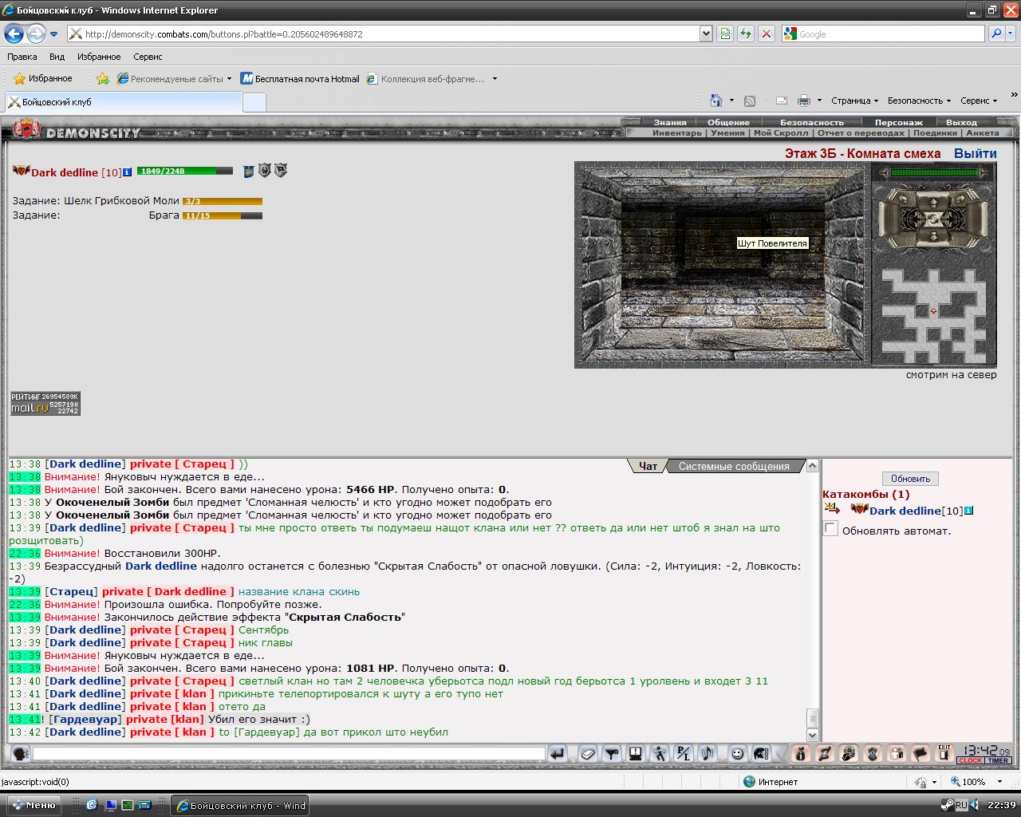Click the EXIT icon in the bottom toolbar

[944, 753]
